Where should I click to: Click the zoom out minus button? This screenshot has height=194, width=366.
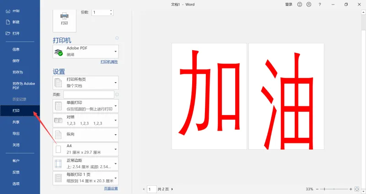pyautogui.click(x=317, y=189)
